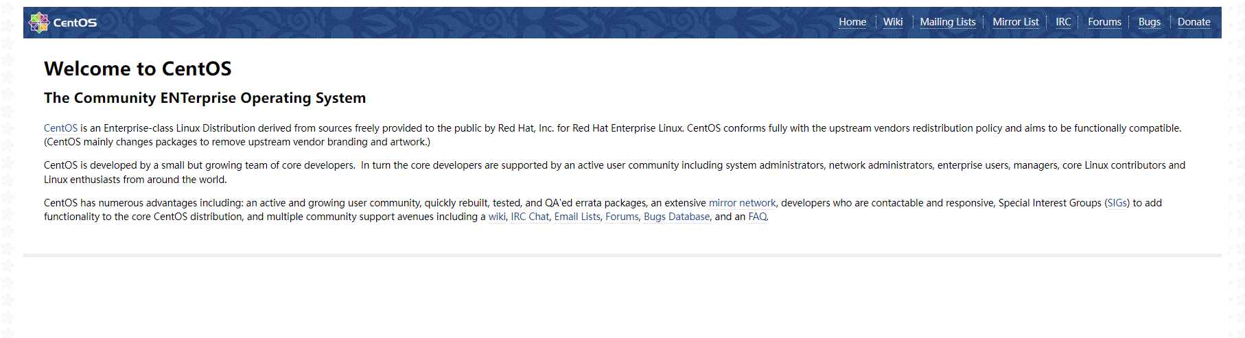Click the FAQ link
Viewport: 1245px width, 338px height.
click(x=758, y=217)
